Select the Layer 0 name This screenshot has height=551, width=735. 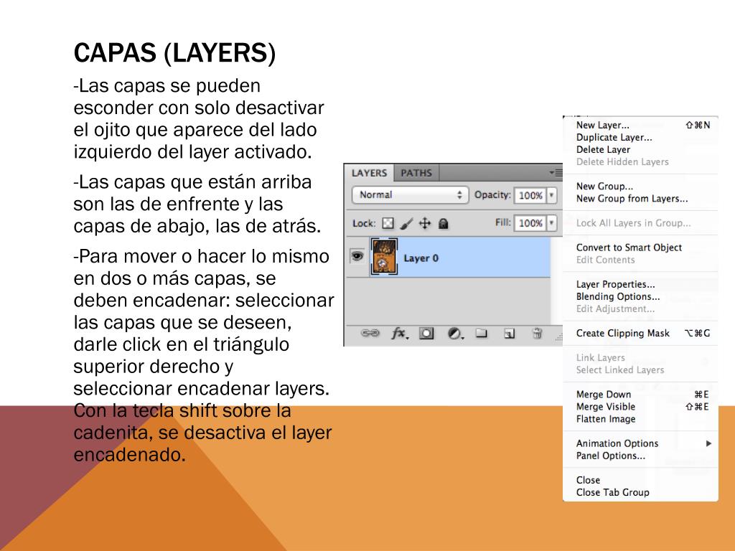(x=421, y=258)
